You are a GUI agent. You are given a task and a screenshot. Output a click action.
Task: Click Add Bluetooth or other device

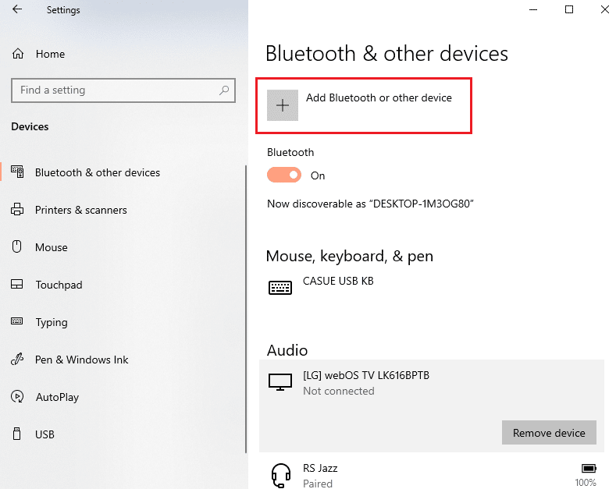379,98
